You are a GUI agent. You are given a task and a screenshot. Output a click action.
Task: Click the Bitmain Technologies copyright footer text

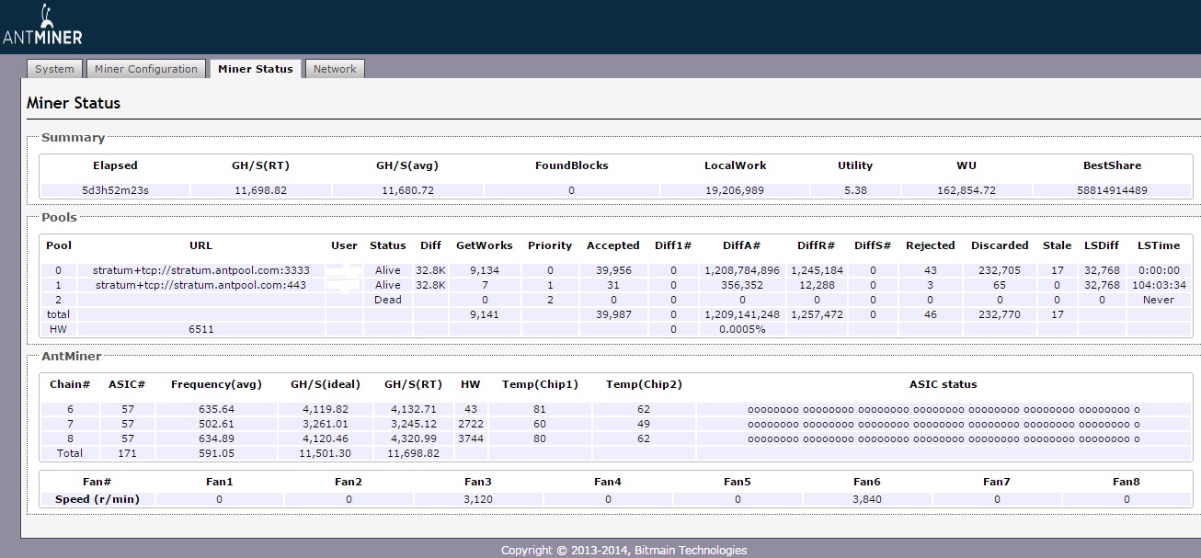coord(623,550)
